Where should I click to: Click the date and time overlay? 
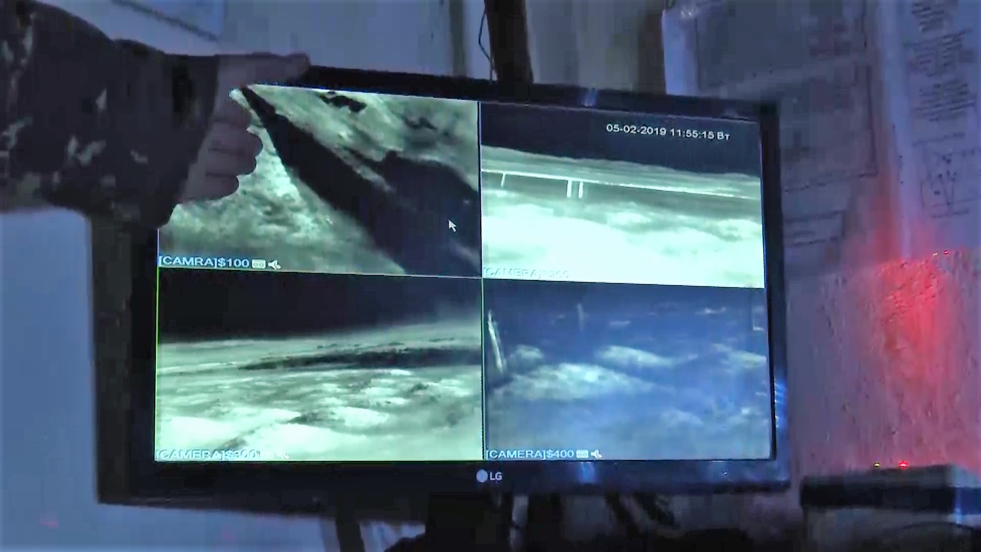(667, 131)
